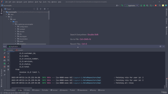The image size is (168, 94).
Task: Stop process with red square in Run panel
Action: click(4, 57)
